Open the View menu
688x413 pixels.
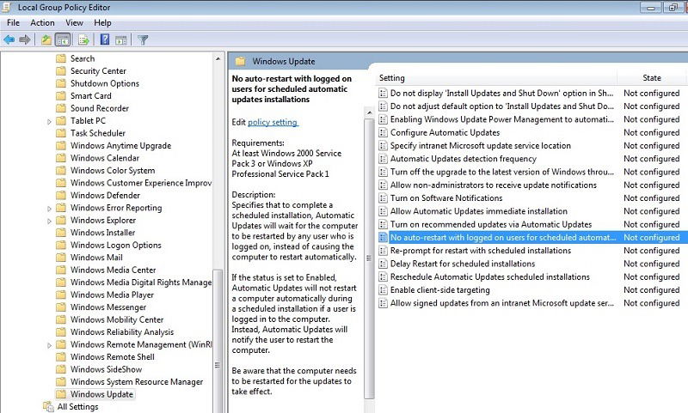click(x=74, y=23)
